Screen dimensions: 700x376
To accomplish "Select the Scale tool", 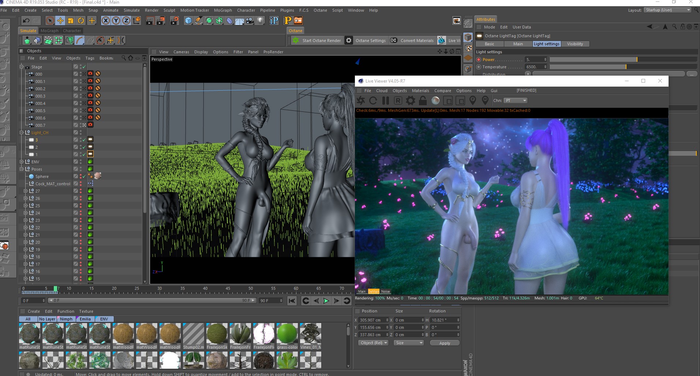I will [71, 20].
